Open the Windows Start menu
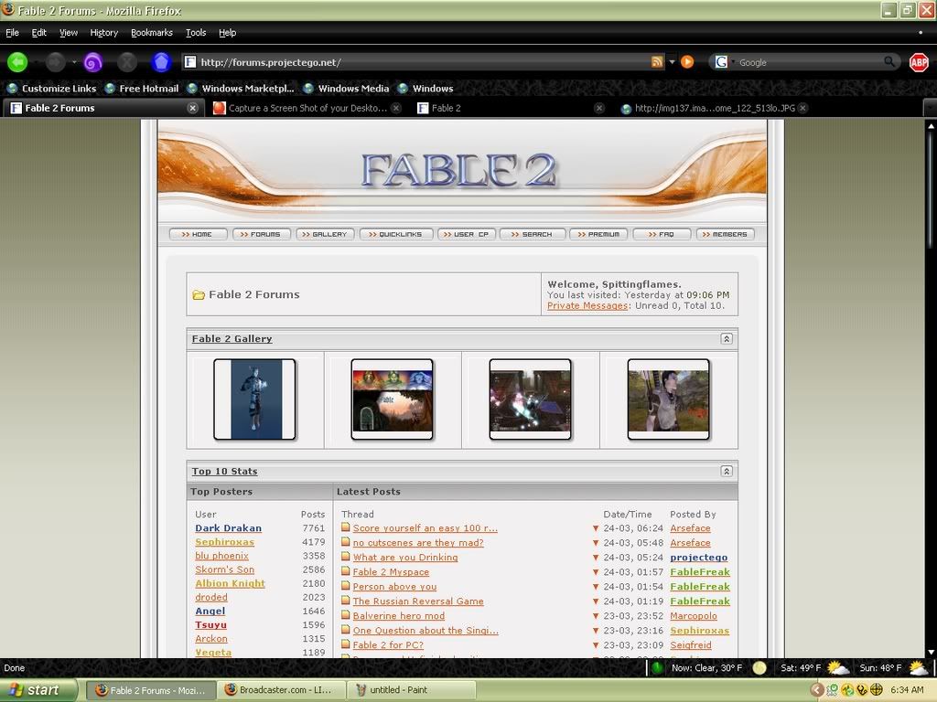Viewport: 937px width, 702px height. click(38, 690)
